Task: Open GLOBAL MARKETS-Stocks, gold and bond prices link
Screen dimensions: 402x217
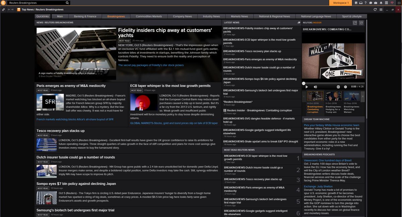Action: click(x=174, y=123)
